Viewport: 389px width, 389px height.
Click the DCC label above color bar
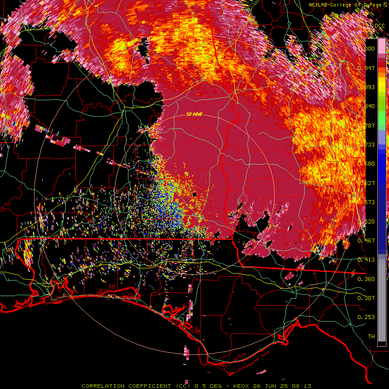click(379, 26)
